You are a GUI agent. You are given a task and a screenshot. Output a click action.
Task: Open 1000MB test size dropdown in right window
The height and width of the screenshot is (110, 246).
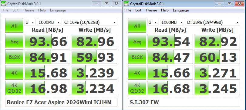(x=172, y=22)
